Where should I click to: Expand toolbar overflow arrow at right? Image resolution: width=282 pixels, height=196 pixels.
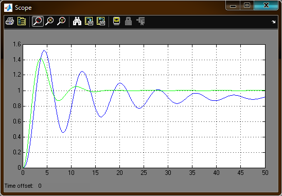point(274,22)
